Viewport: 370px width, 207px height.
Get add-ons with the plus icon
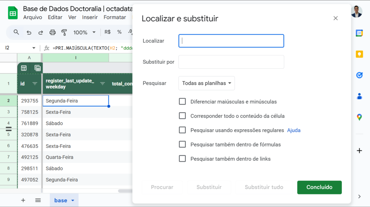pyautogui.click(x=359, y=150)
